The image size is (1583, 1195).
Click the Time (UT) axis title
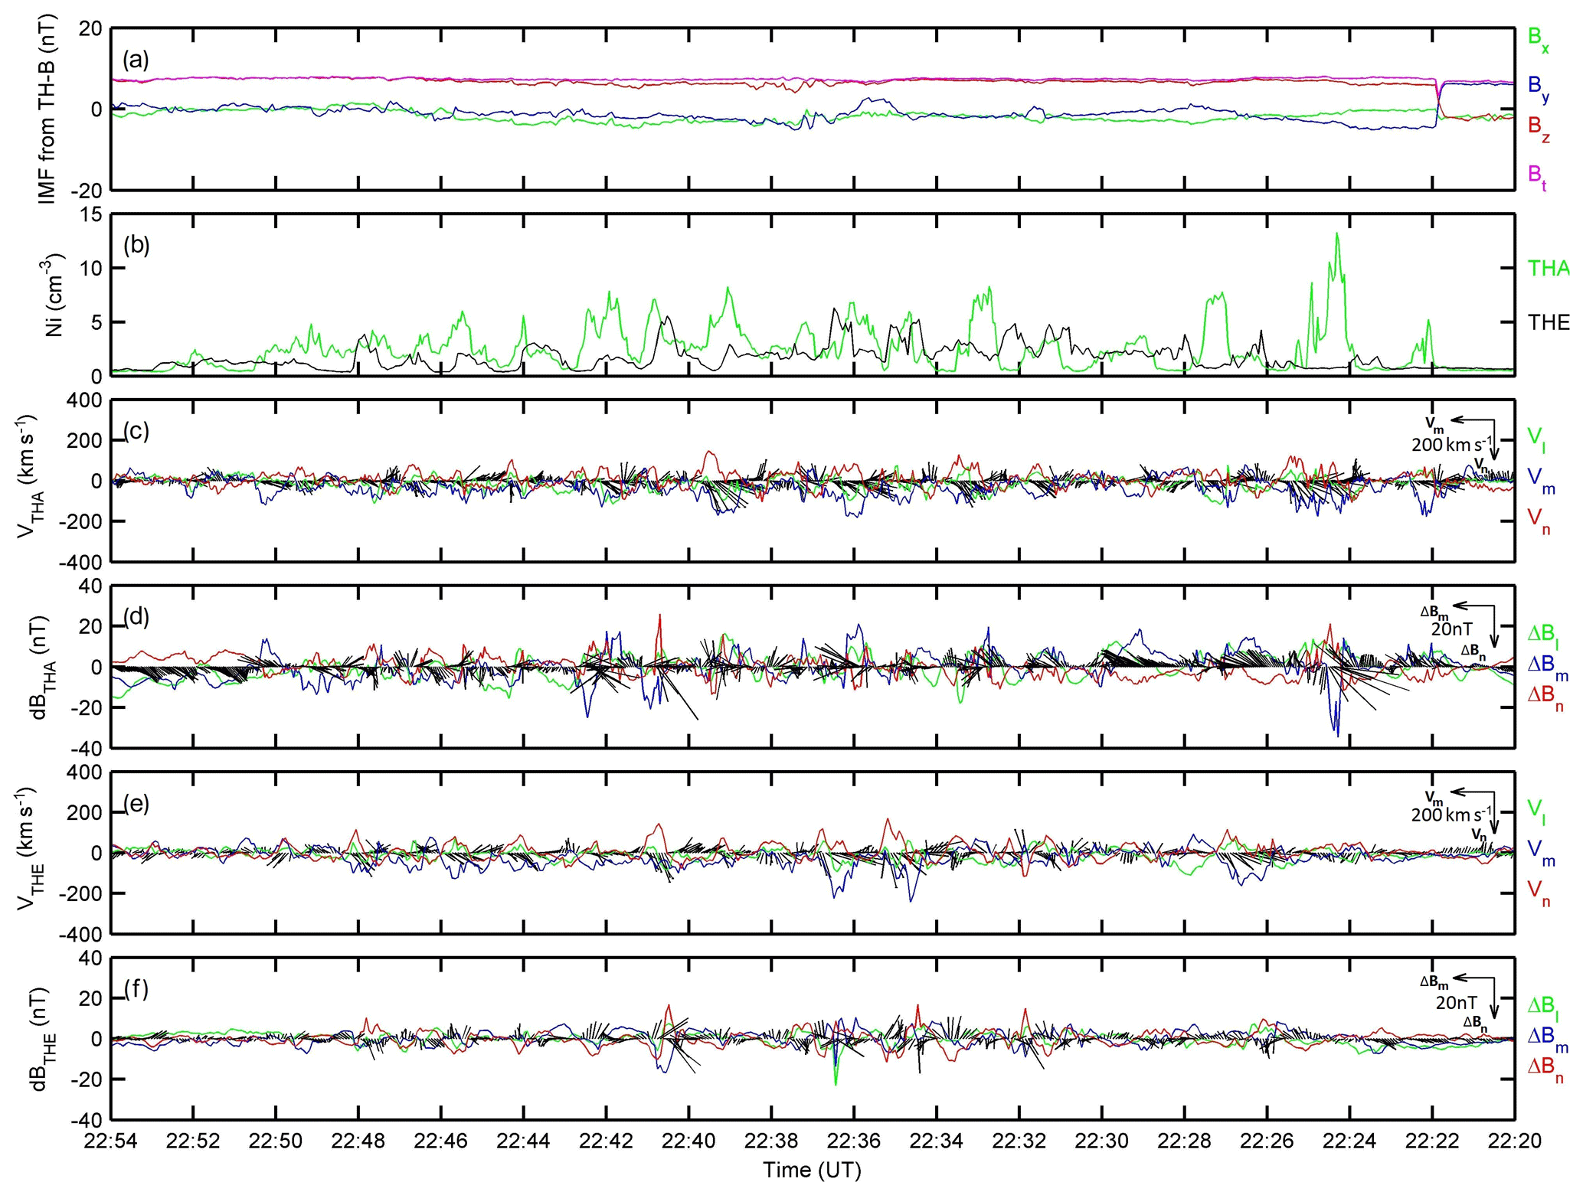point(812,1171)
